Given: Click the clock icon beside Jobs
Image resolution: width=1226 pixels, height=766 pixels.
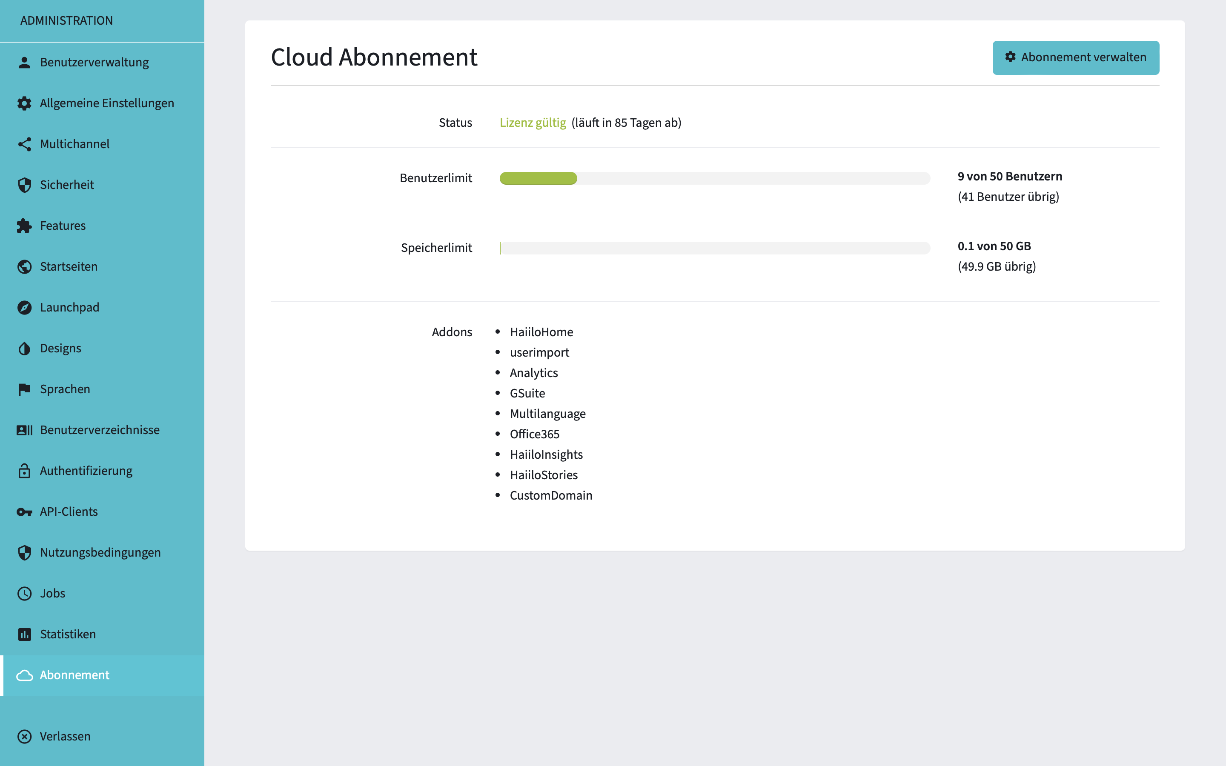Looking at the screenshot, I should 24,593.
